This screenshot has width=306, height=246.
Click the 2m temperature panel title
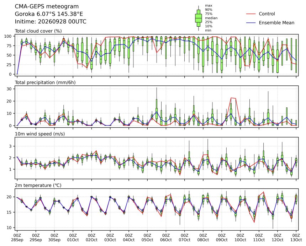pos(38,185)
